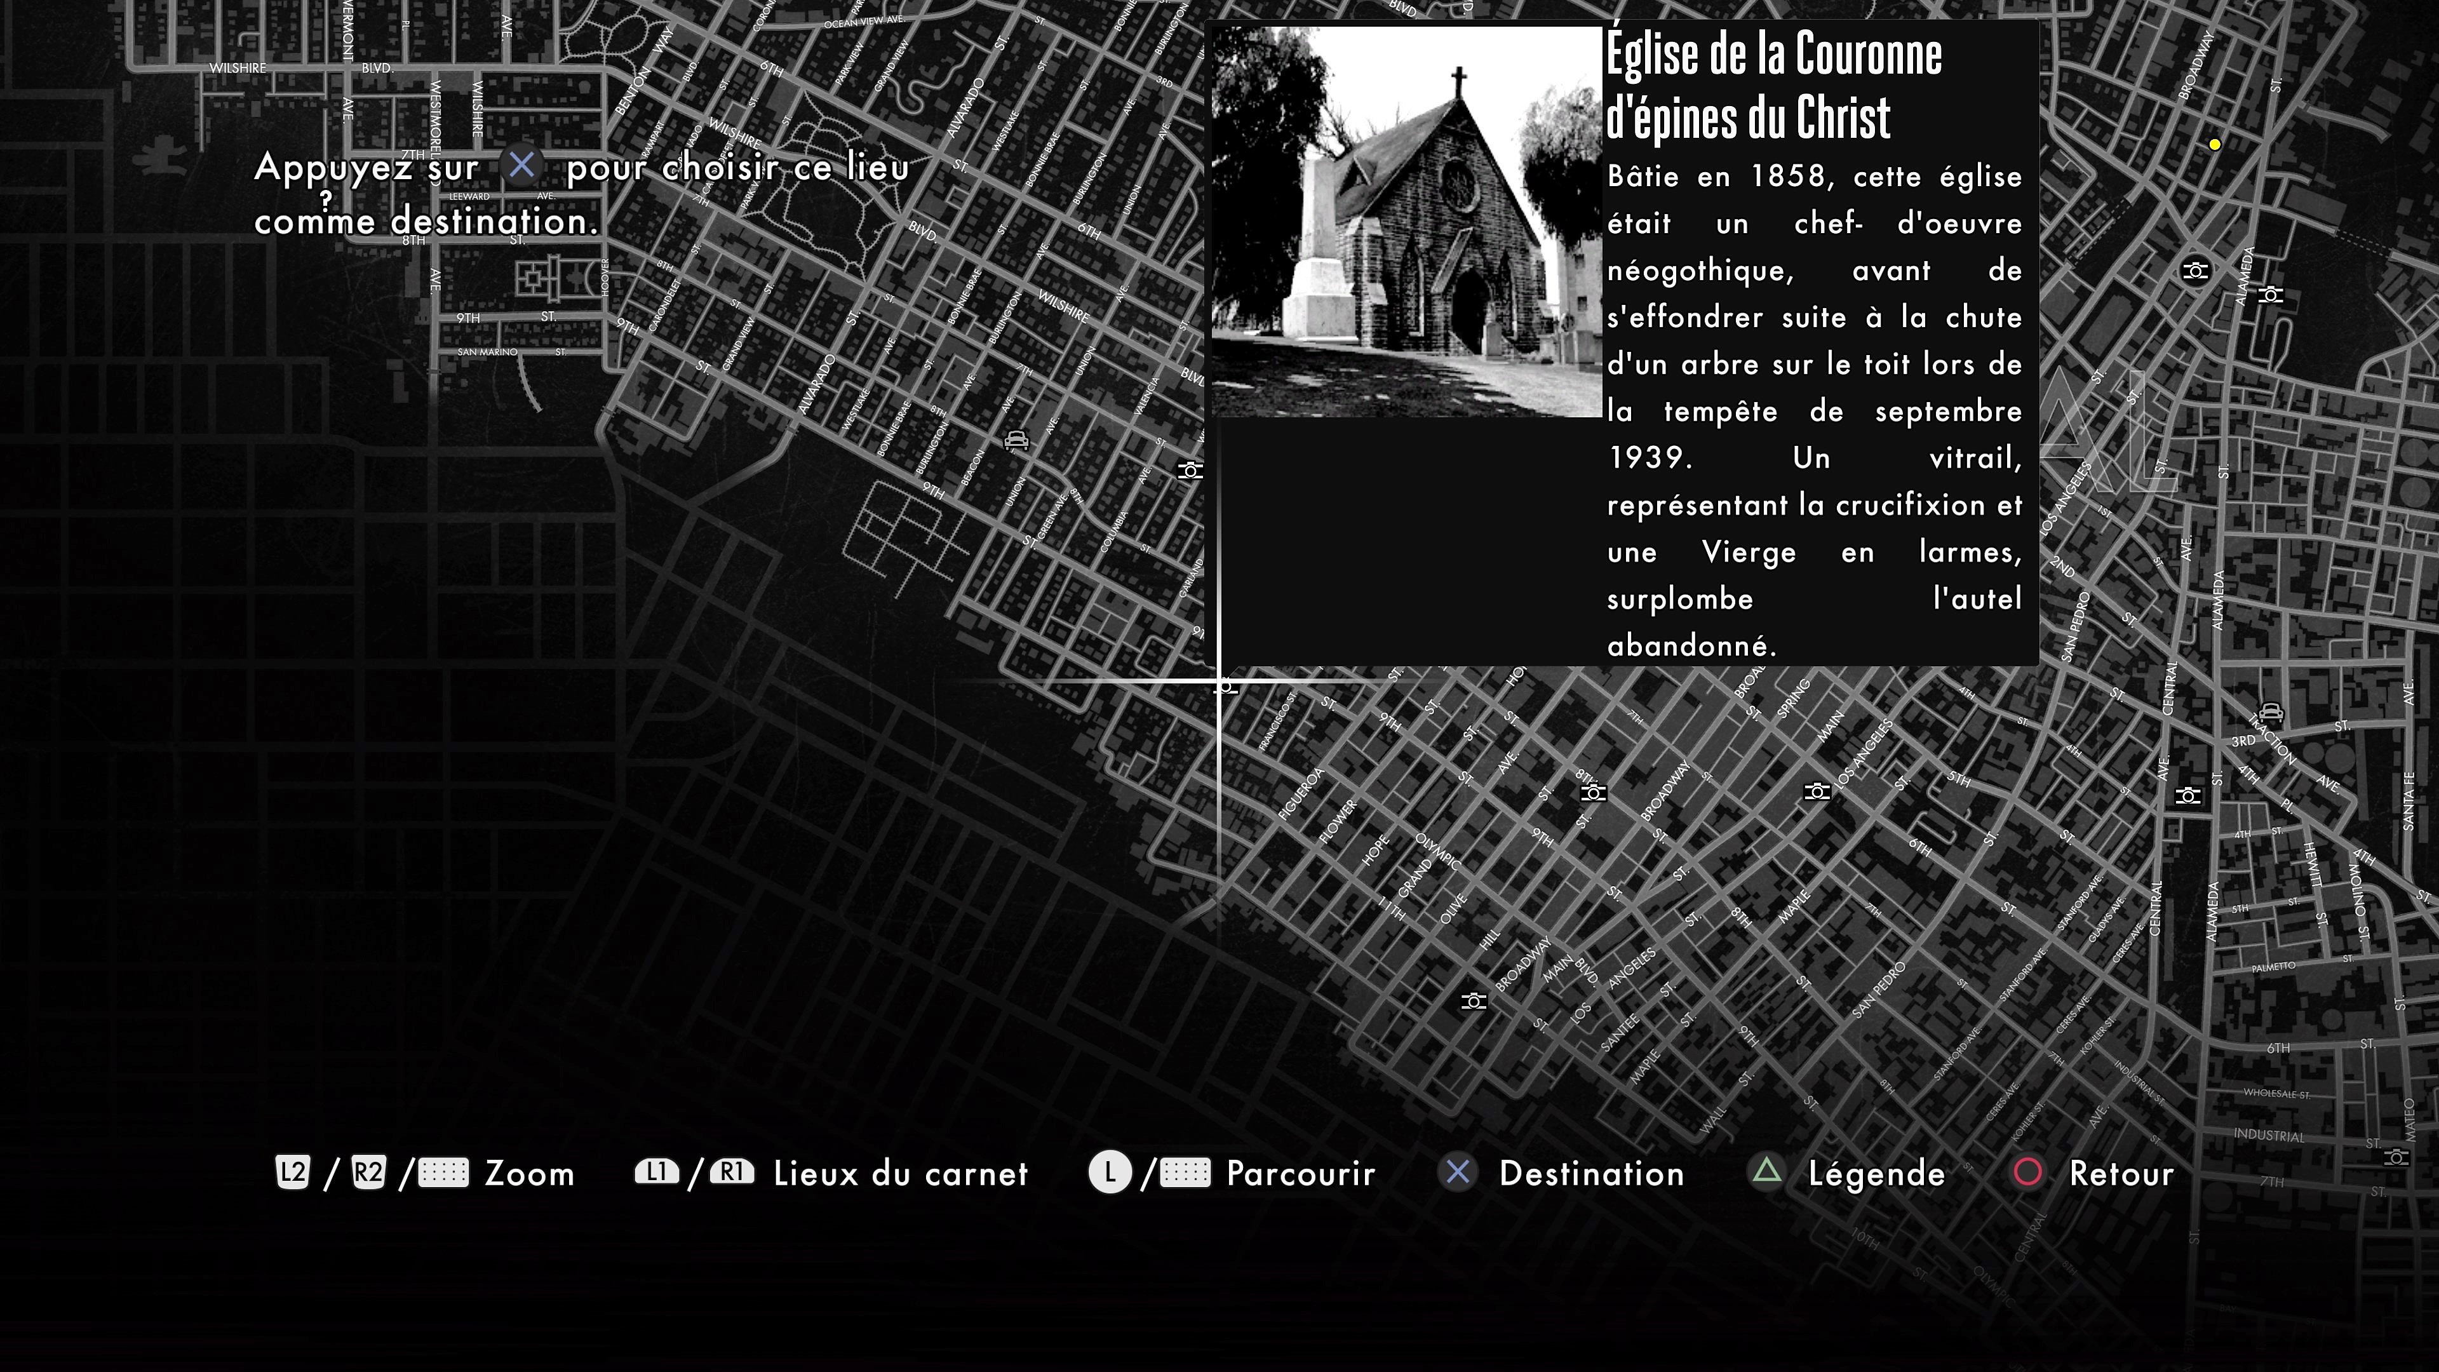Click the small question mark map marker

[x=326, y=200]
